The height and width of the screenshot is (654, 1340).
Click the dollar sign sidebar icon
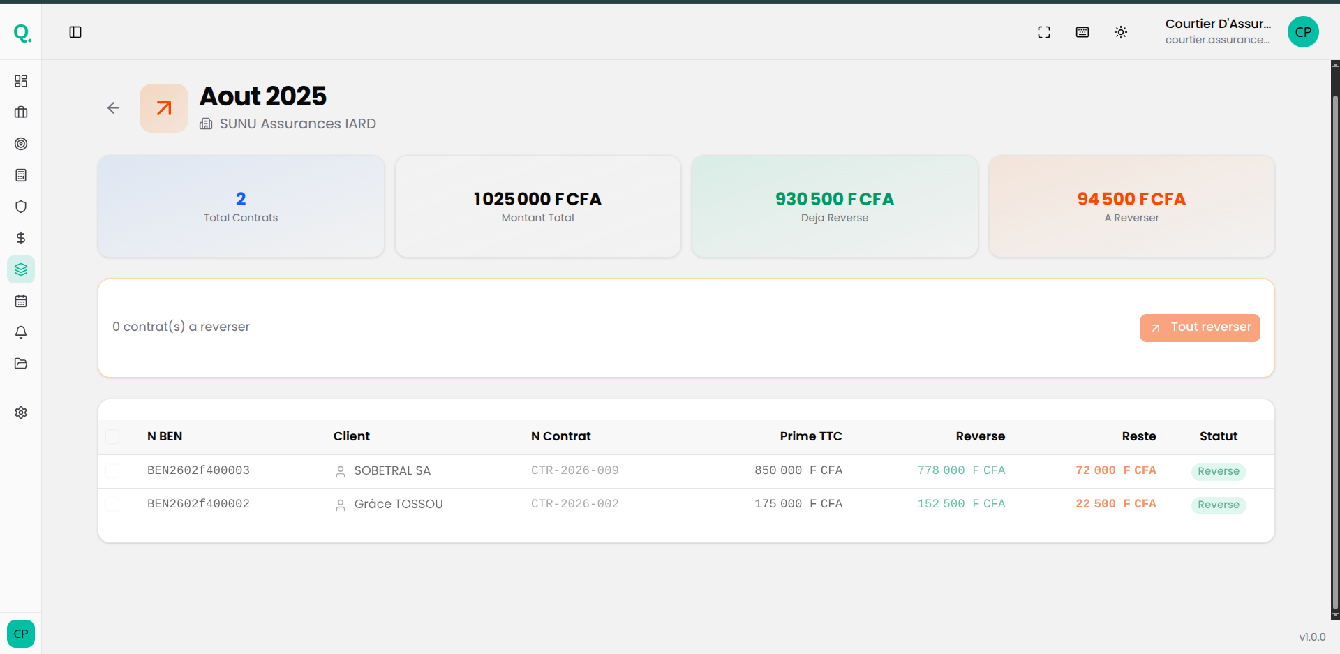click(x=21, y=238)
